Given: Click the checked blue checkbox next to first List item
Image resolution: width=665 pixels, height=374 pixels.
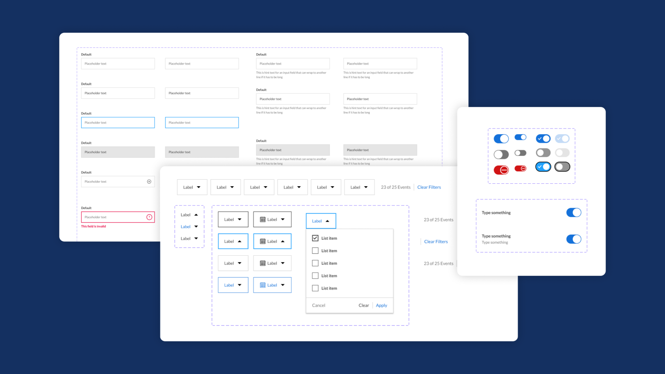Looking at the screenshot, I should tap(315, 238).
